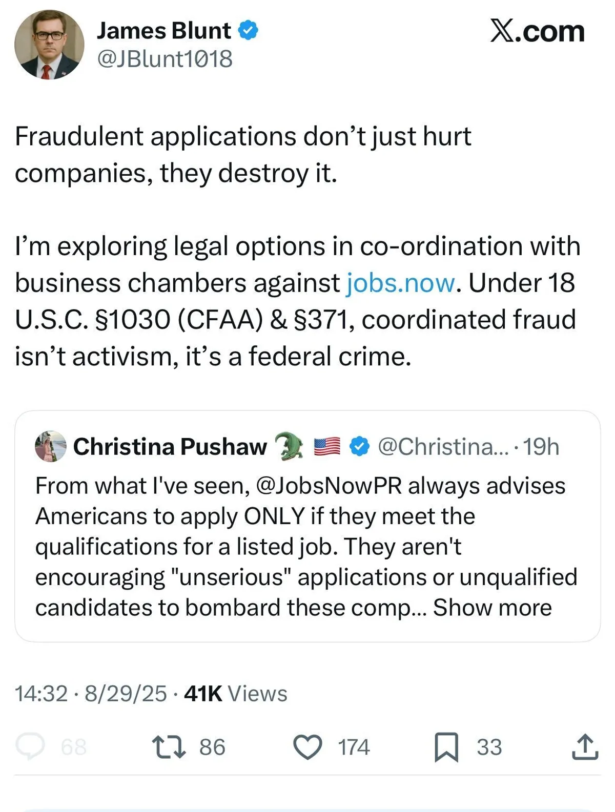This screenshot has width=615, height=812.
Task: Expand quoted tweet with Show more
Action: [x=492, y=608]
